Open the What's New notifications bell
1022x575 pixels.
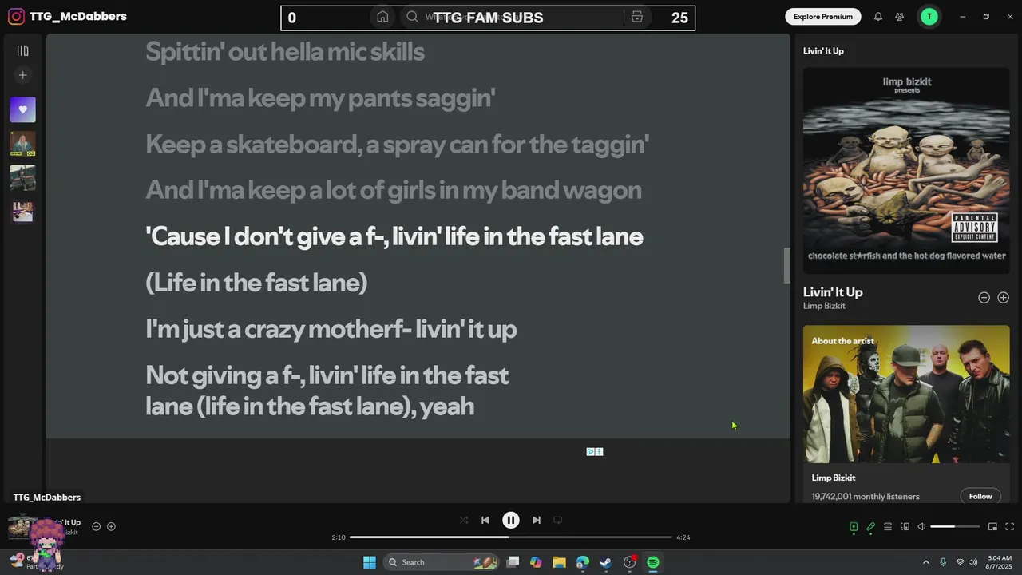click(878, 16)
